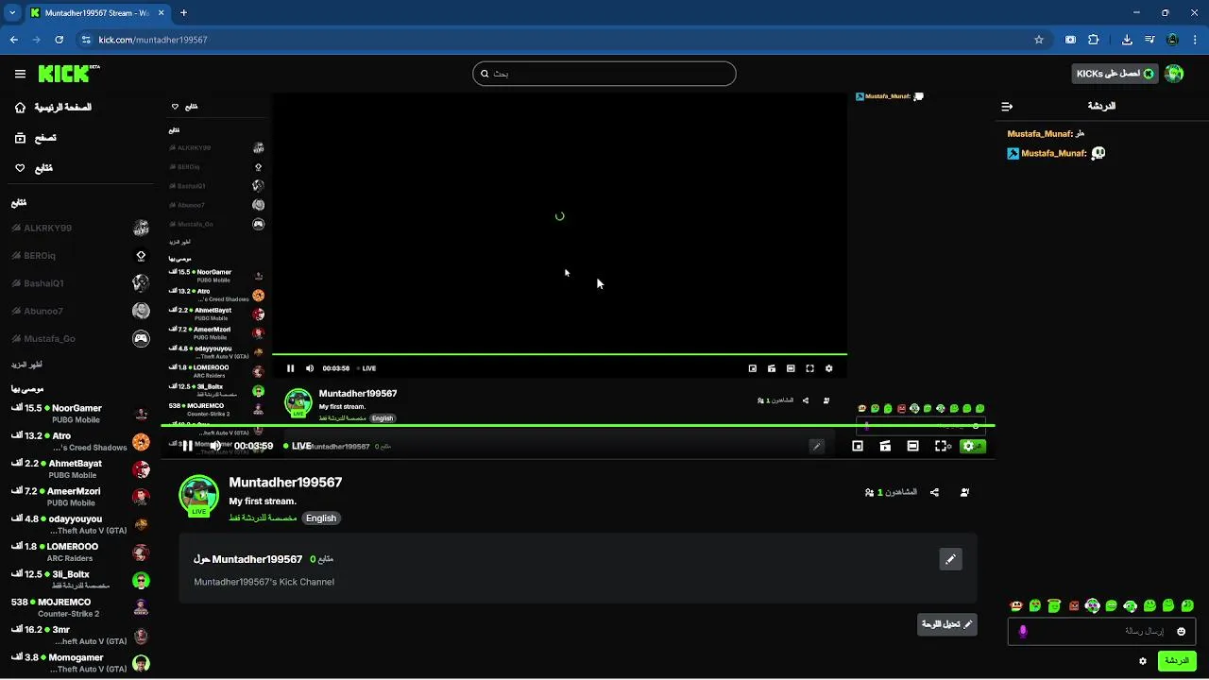Image resolution: width=1209 pixels, height=680 pixels.
Task: Open Chrome extensions puzzle menu
Action: [x=1094, y=40]
